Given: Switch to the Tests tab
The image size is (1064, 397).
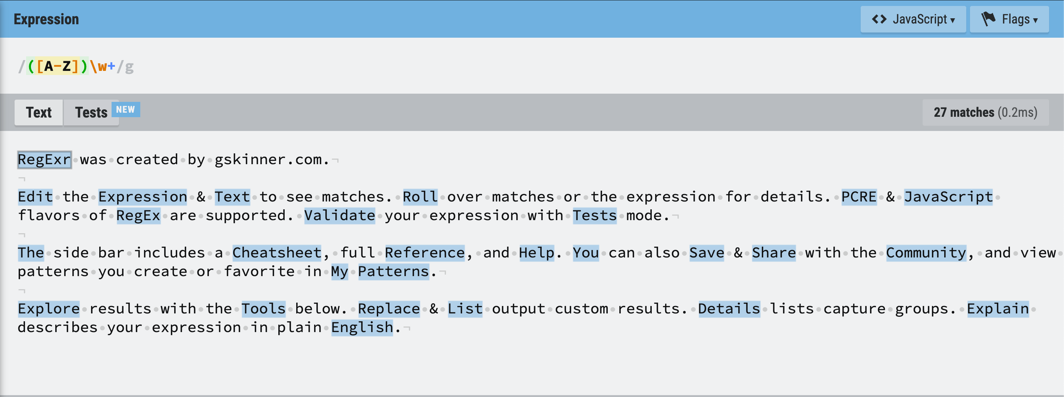Looking at the screenshot, I should click(x=92, y=112).
